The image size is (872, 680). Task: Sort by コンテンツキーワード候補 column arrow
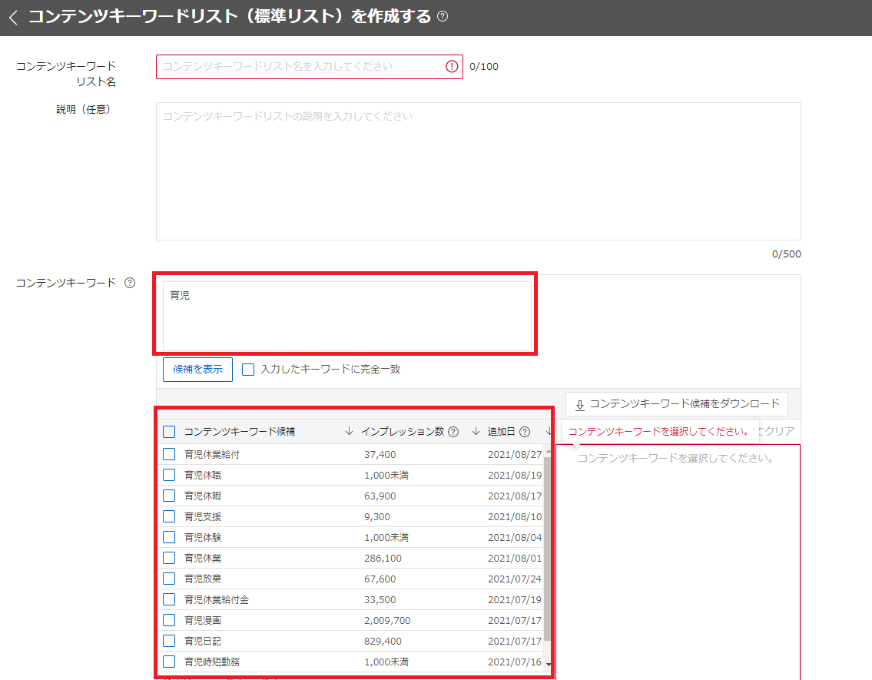pyautogui.click(x=350, y=432)
